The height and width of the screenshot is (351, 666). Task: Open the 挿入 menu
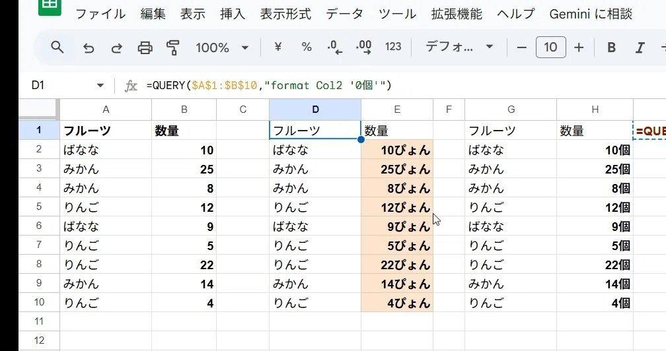[233, 14]
